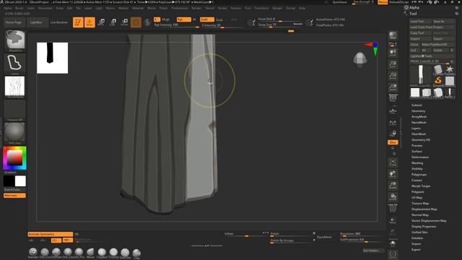Open the stroke type Lasso picker
Screen dimensions: 462x260
tap(14, 64)
